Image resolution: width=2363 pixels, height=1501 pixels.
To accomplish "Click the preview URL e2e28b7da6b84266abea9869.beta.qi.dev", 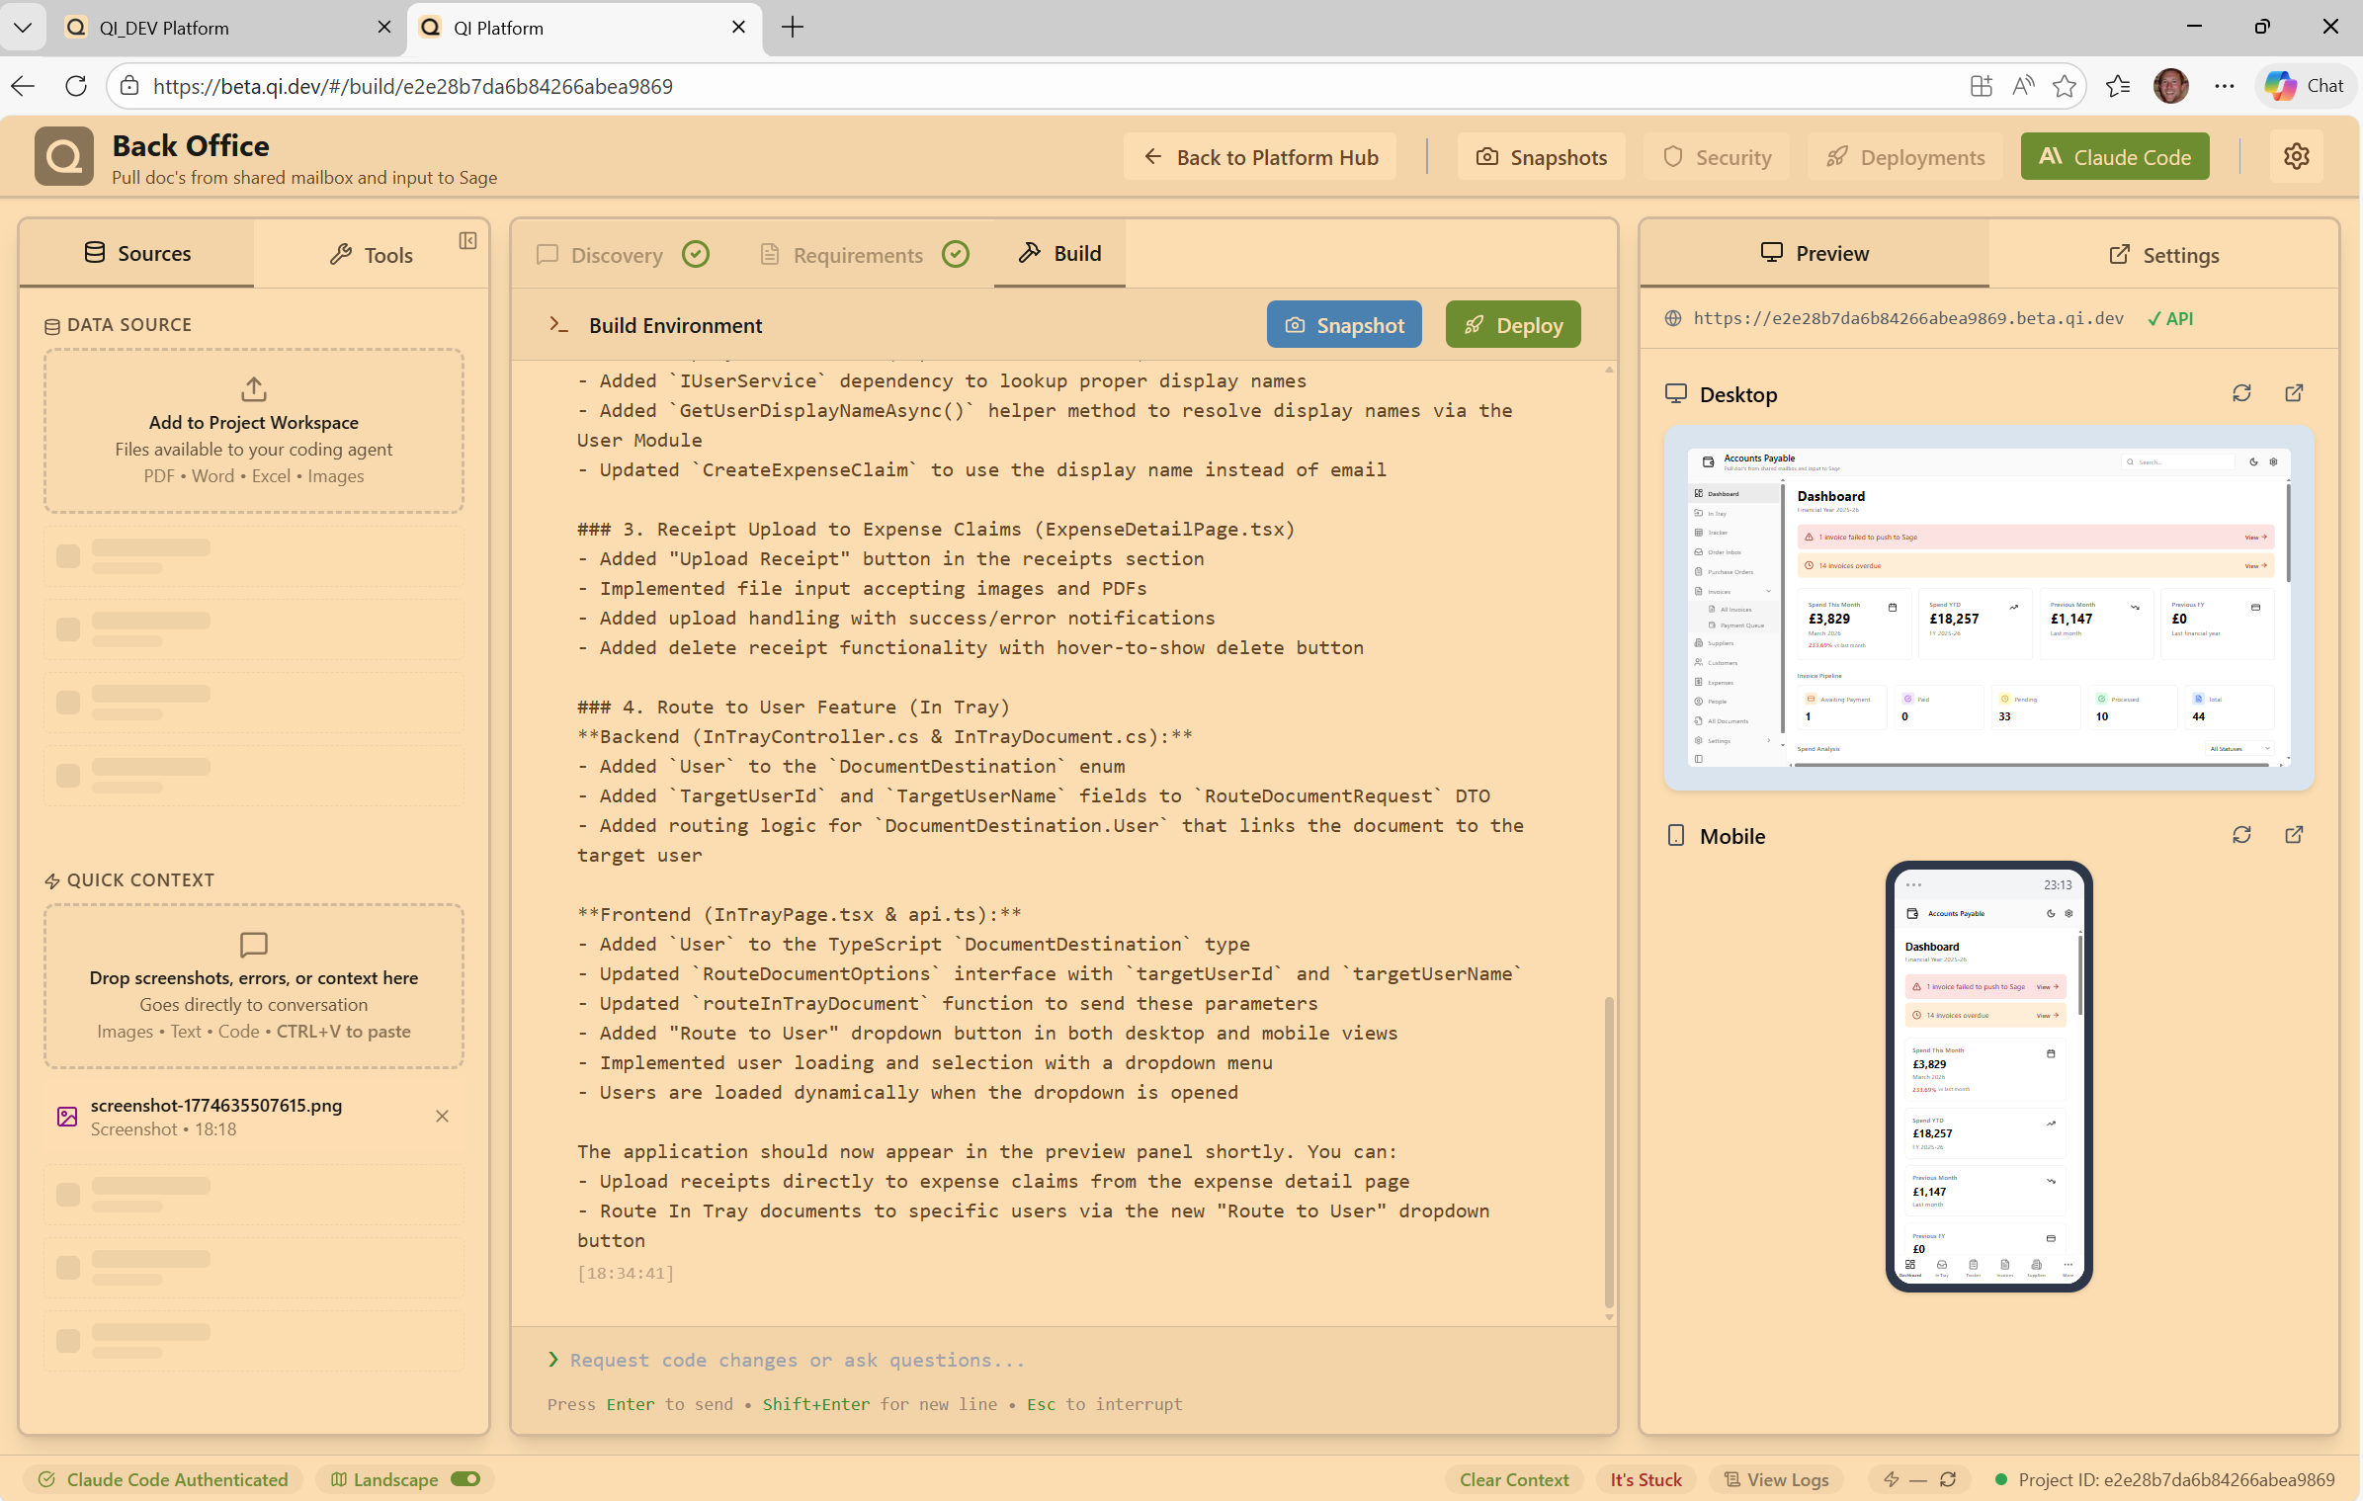I will coord(1907,318).
